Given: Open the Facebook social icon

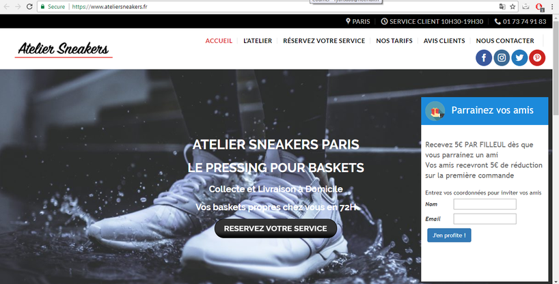Looking at the screenshot, I should (484, 58).
